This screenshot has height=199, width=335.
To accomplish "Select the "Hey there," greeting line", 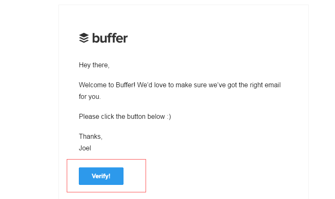I will tap(94, 65).
